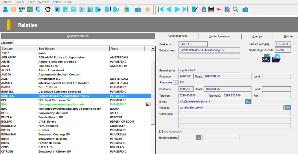Open settings with the gear toolbar icon
The image size is (298, 154).
[x=48, y=9]
